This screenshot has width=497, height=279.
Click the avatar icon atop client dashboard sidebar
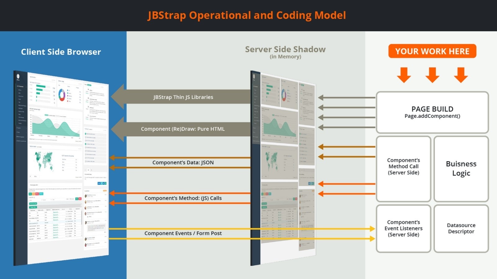pos(18,76)
